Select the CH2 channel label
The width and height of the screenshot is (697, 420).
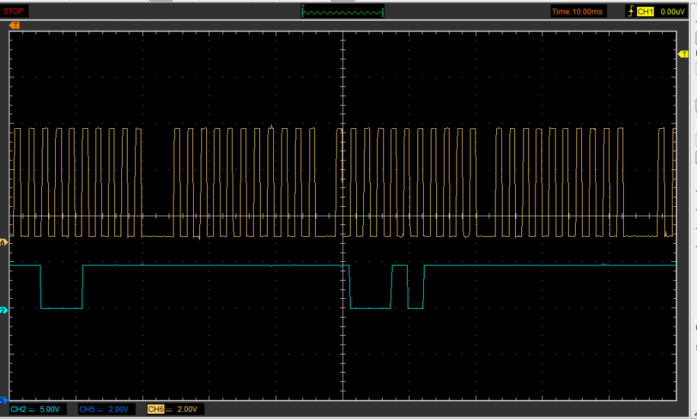(x=19, y=409)
